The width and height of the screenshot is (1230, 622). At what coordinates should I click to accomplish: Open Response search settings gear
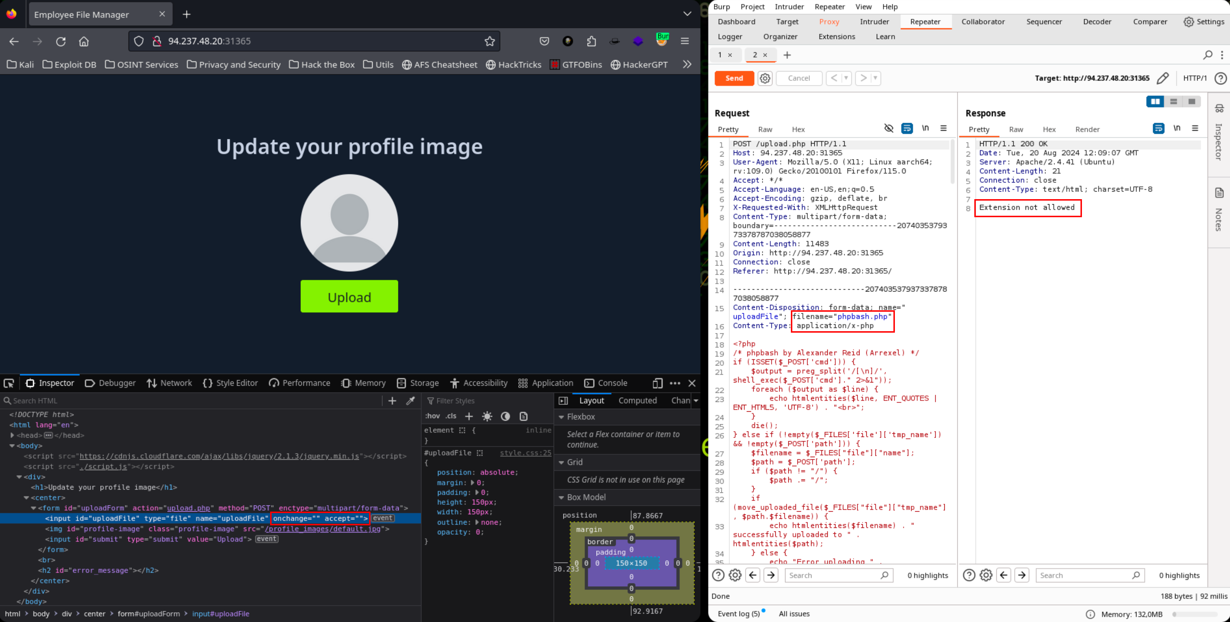pos(986,575)
